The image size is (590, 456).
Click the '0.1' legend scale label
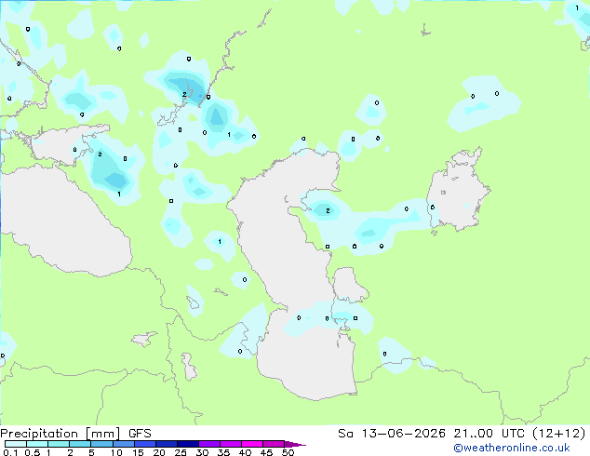click(x=10, y=452)
